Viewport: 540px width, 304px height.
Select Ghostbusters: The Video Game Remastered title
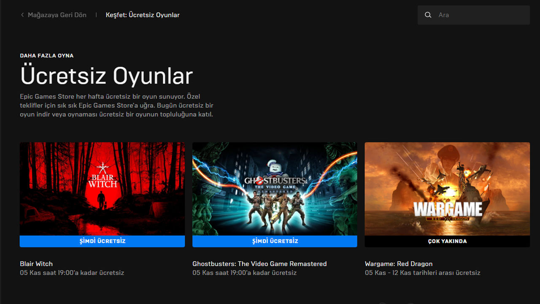click(x=259, y=263)
